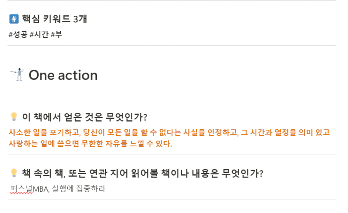Click orange text starting 사소한 일을 포기하고
The height and width of the screenshot is (213, 348).
(169, 133)
